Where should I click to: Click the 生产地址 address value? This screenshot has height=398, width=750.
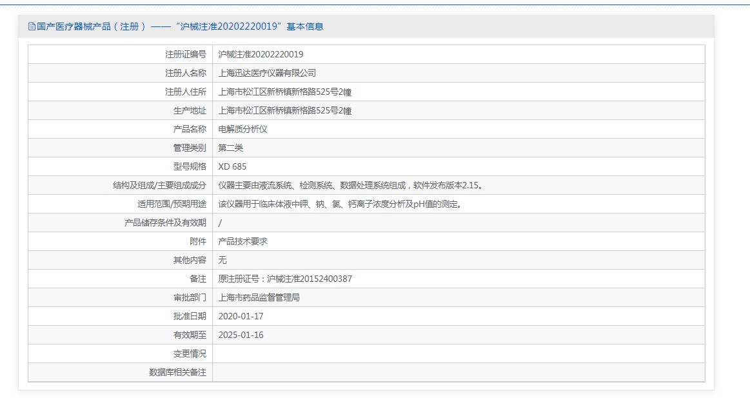[x=285, y=110]
